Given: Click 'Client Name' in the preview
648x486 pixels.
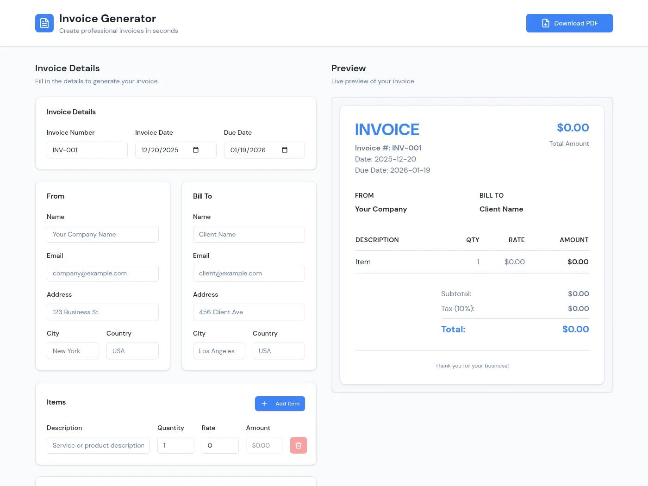Looking at the screenshot, I should click(x=501, y=209).
